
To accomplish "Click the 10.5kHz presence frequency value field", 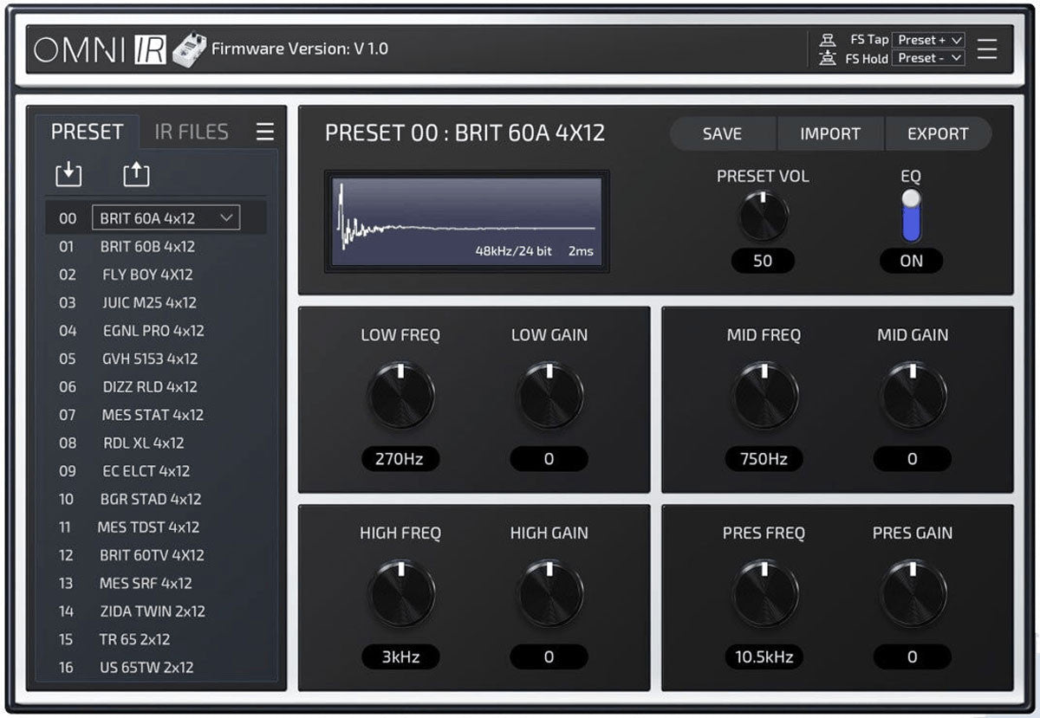I will pyautogui.click(x=764, y=657).
